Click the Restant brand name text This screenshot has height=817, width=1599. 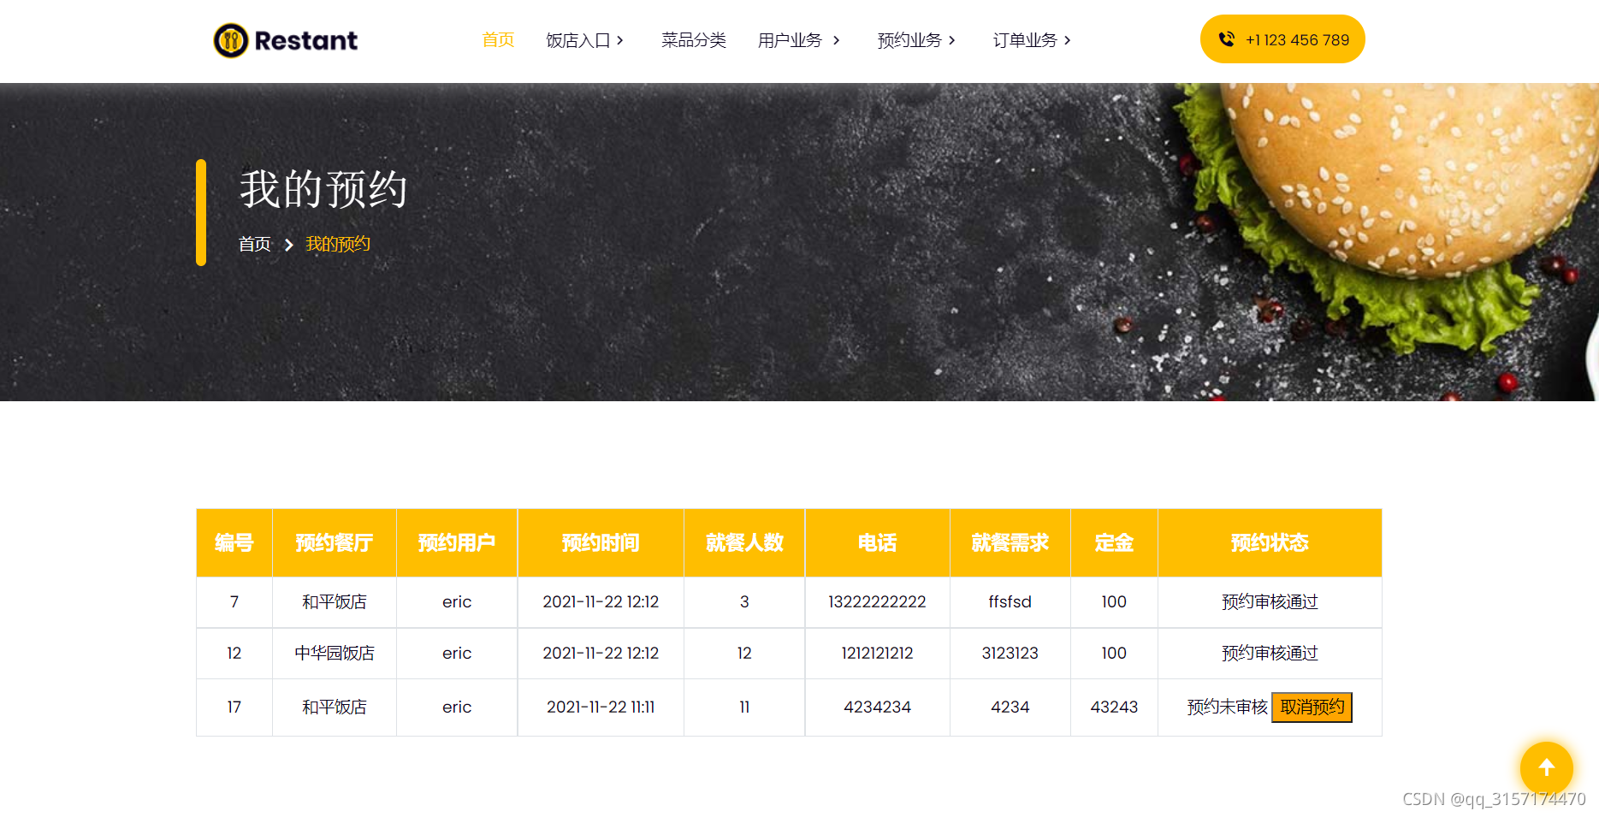click(x=306, y=40)
